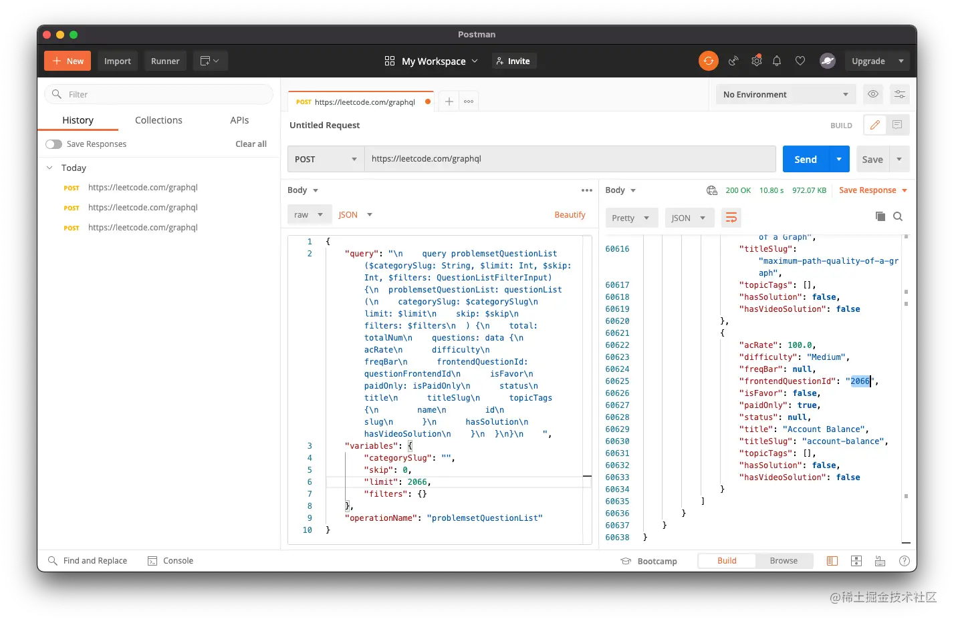This screenshot has width=954, height=621.
Task: Toggle response word wrap icon
Action: [x=731, y=218]
